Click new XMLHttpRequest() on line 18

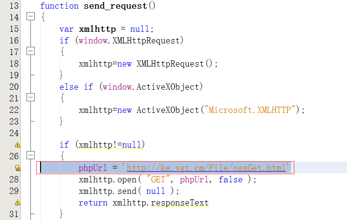pyautogui.click(x=165, y=64)
